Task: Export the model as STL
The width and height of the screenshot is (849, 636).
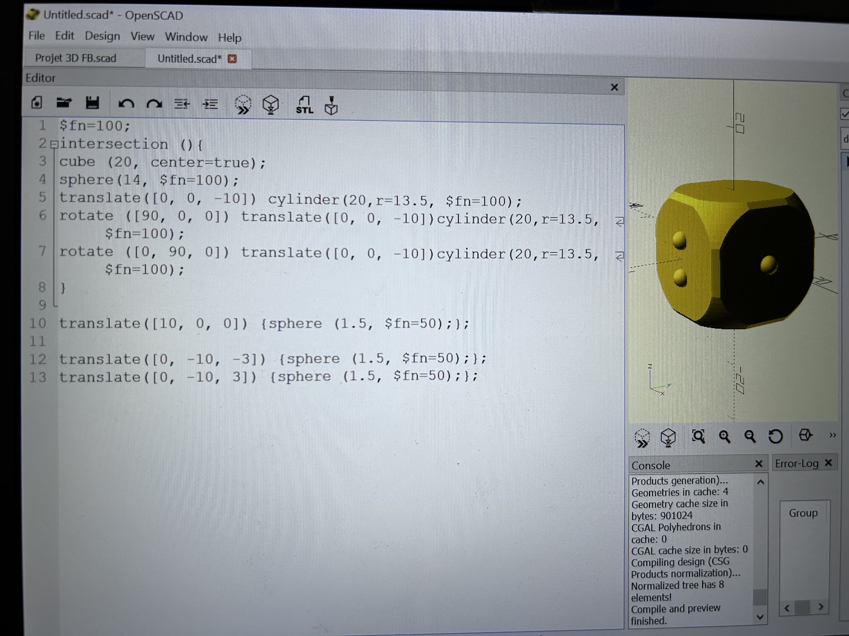Action: pos(305,104)
